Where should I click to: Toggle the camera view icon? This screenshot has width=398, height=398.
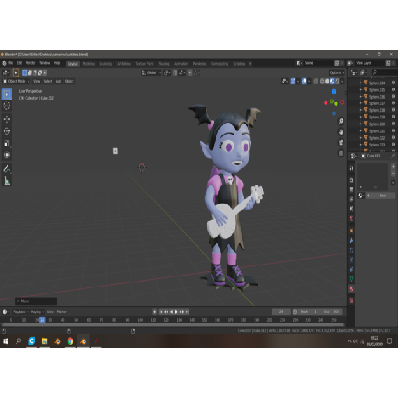[341, 142]
